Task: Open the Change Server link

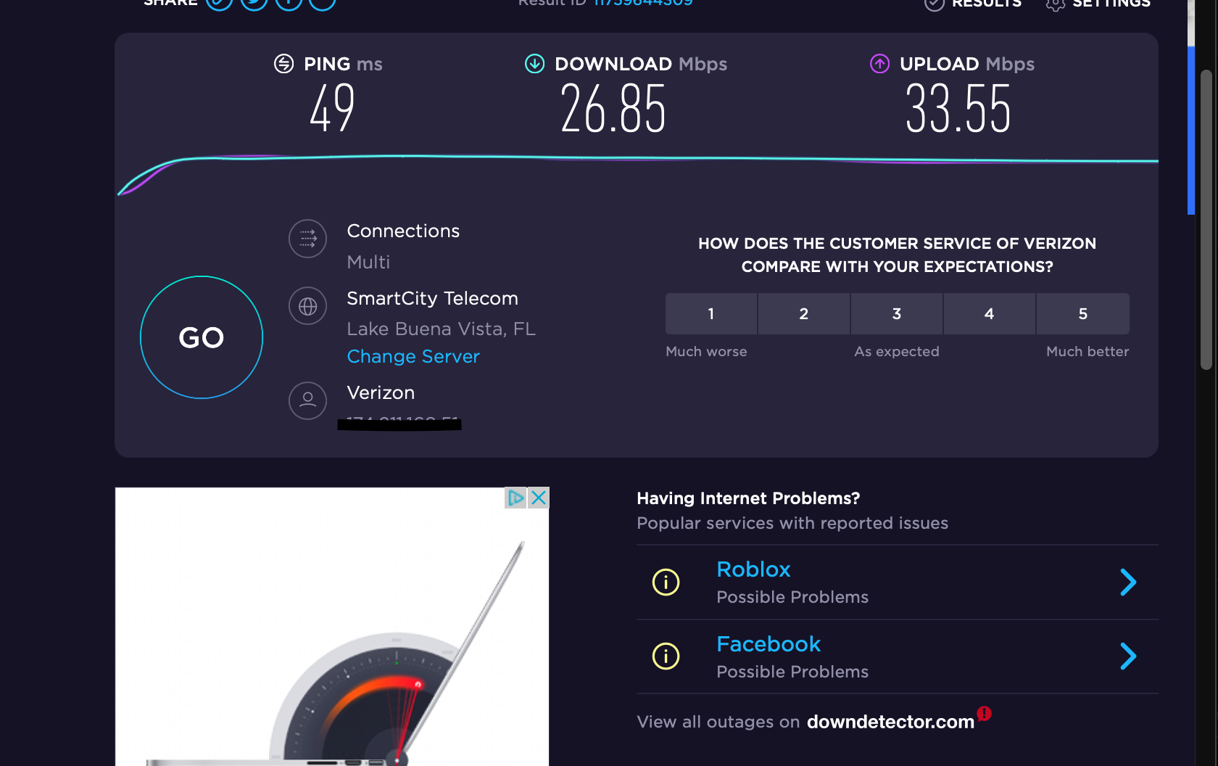Action: (x=413, y=357)
